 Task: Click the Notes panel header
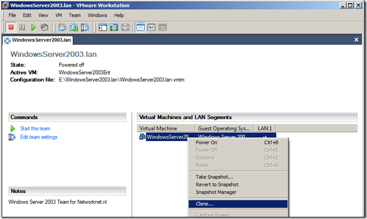pyautogui.click(x=67, y=191)
